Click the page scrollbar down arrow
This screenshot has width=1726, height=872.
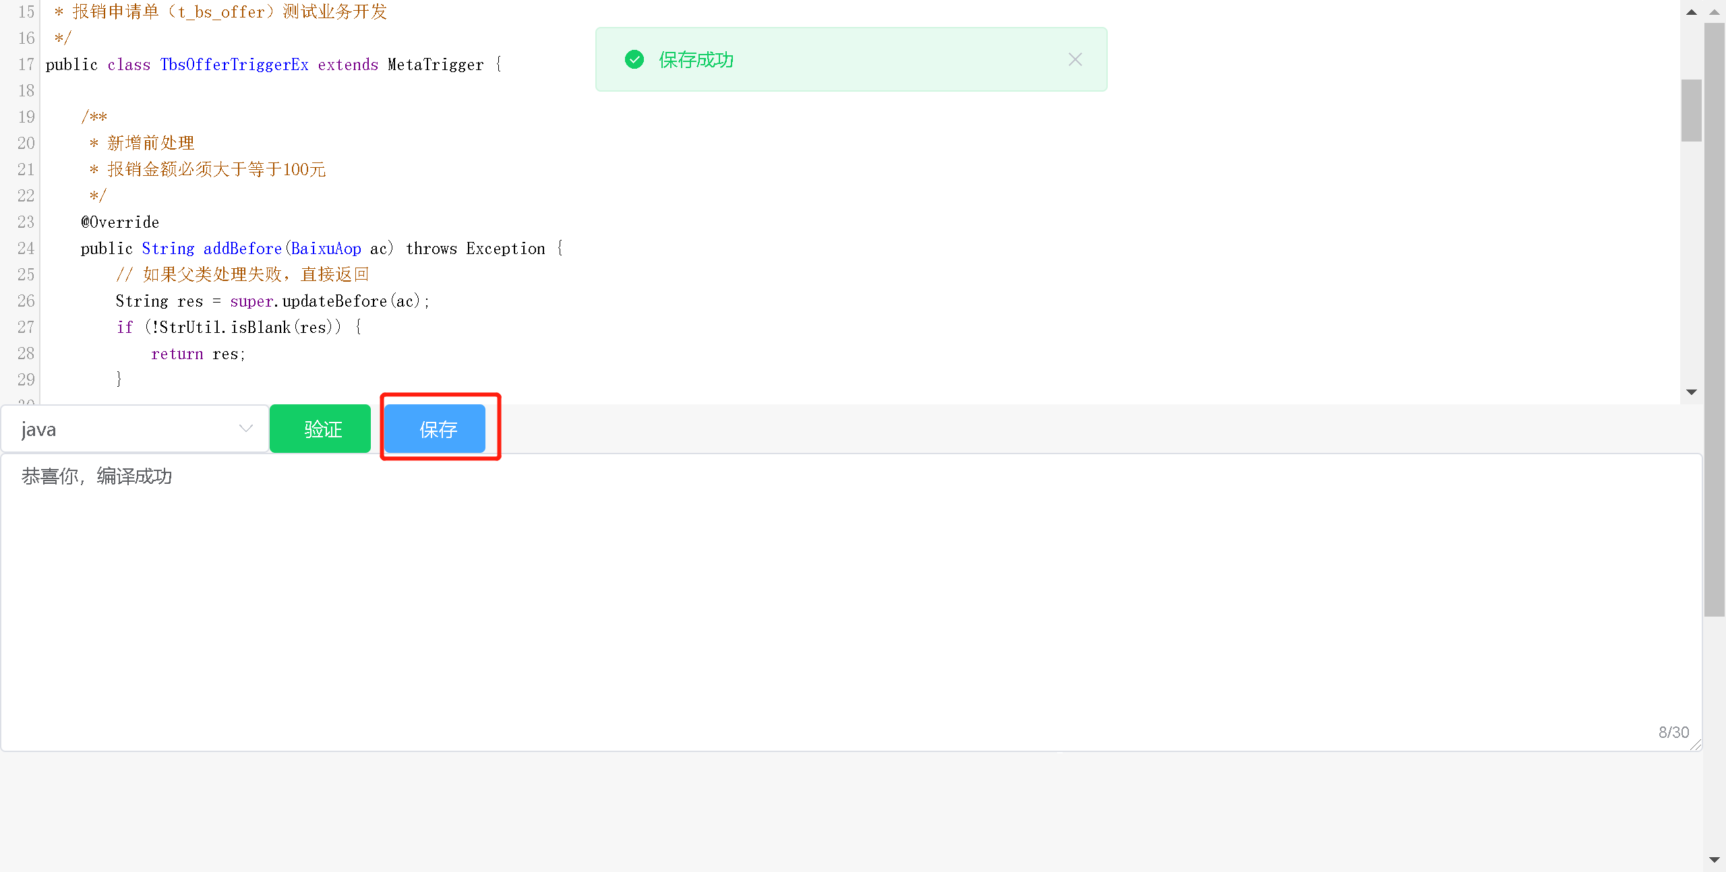[x=1715, y=860]
